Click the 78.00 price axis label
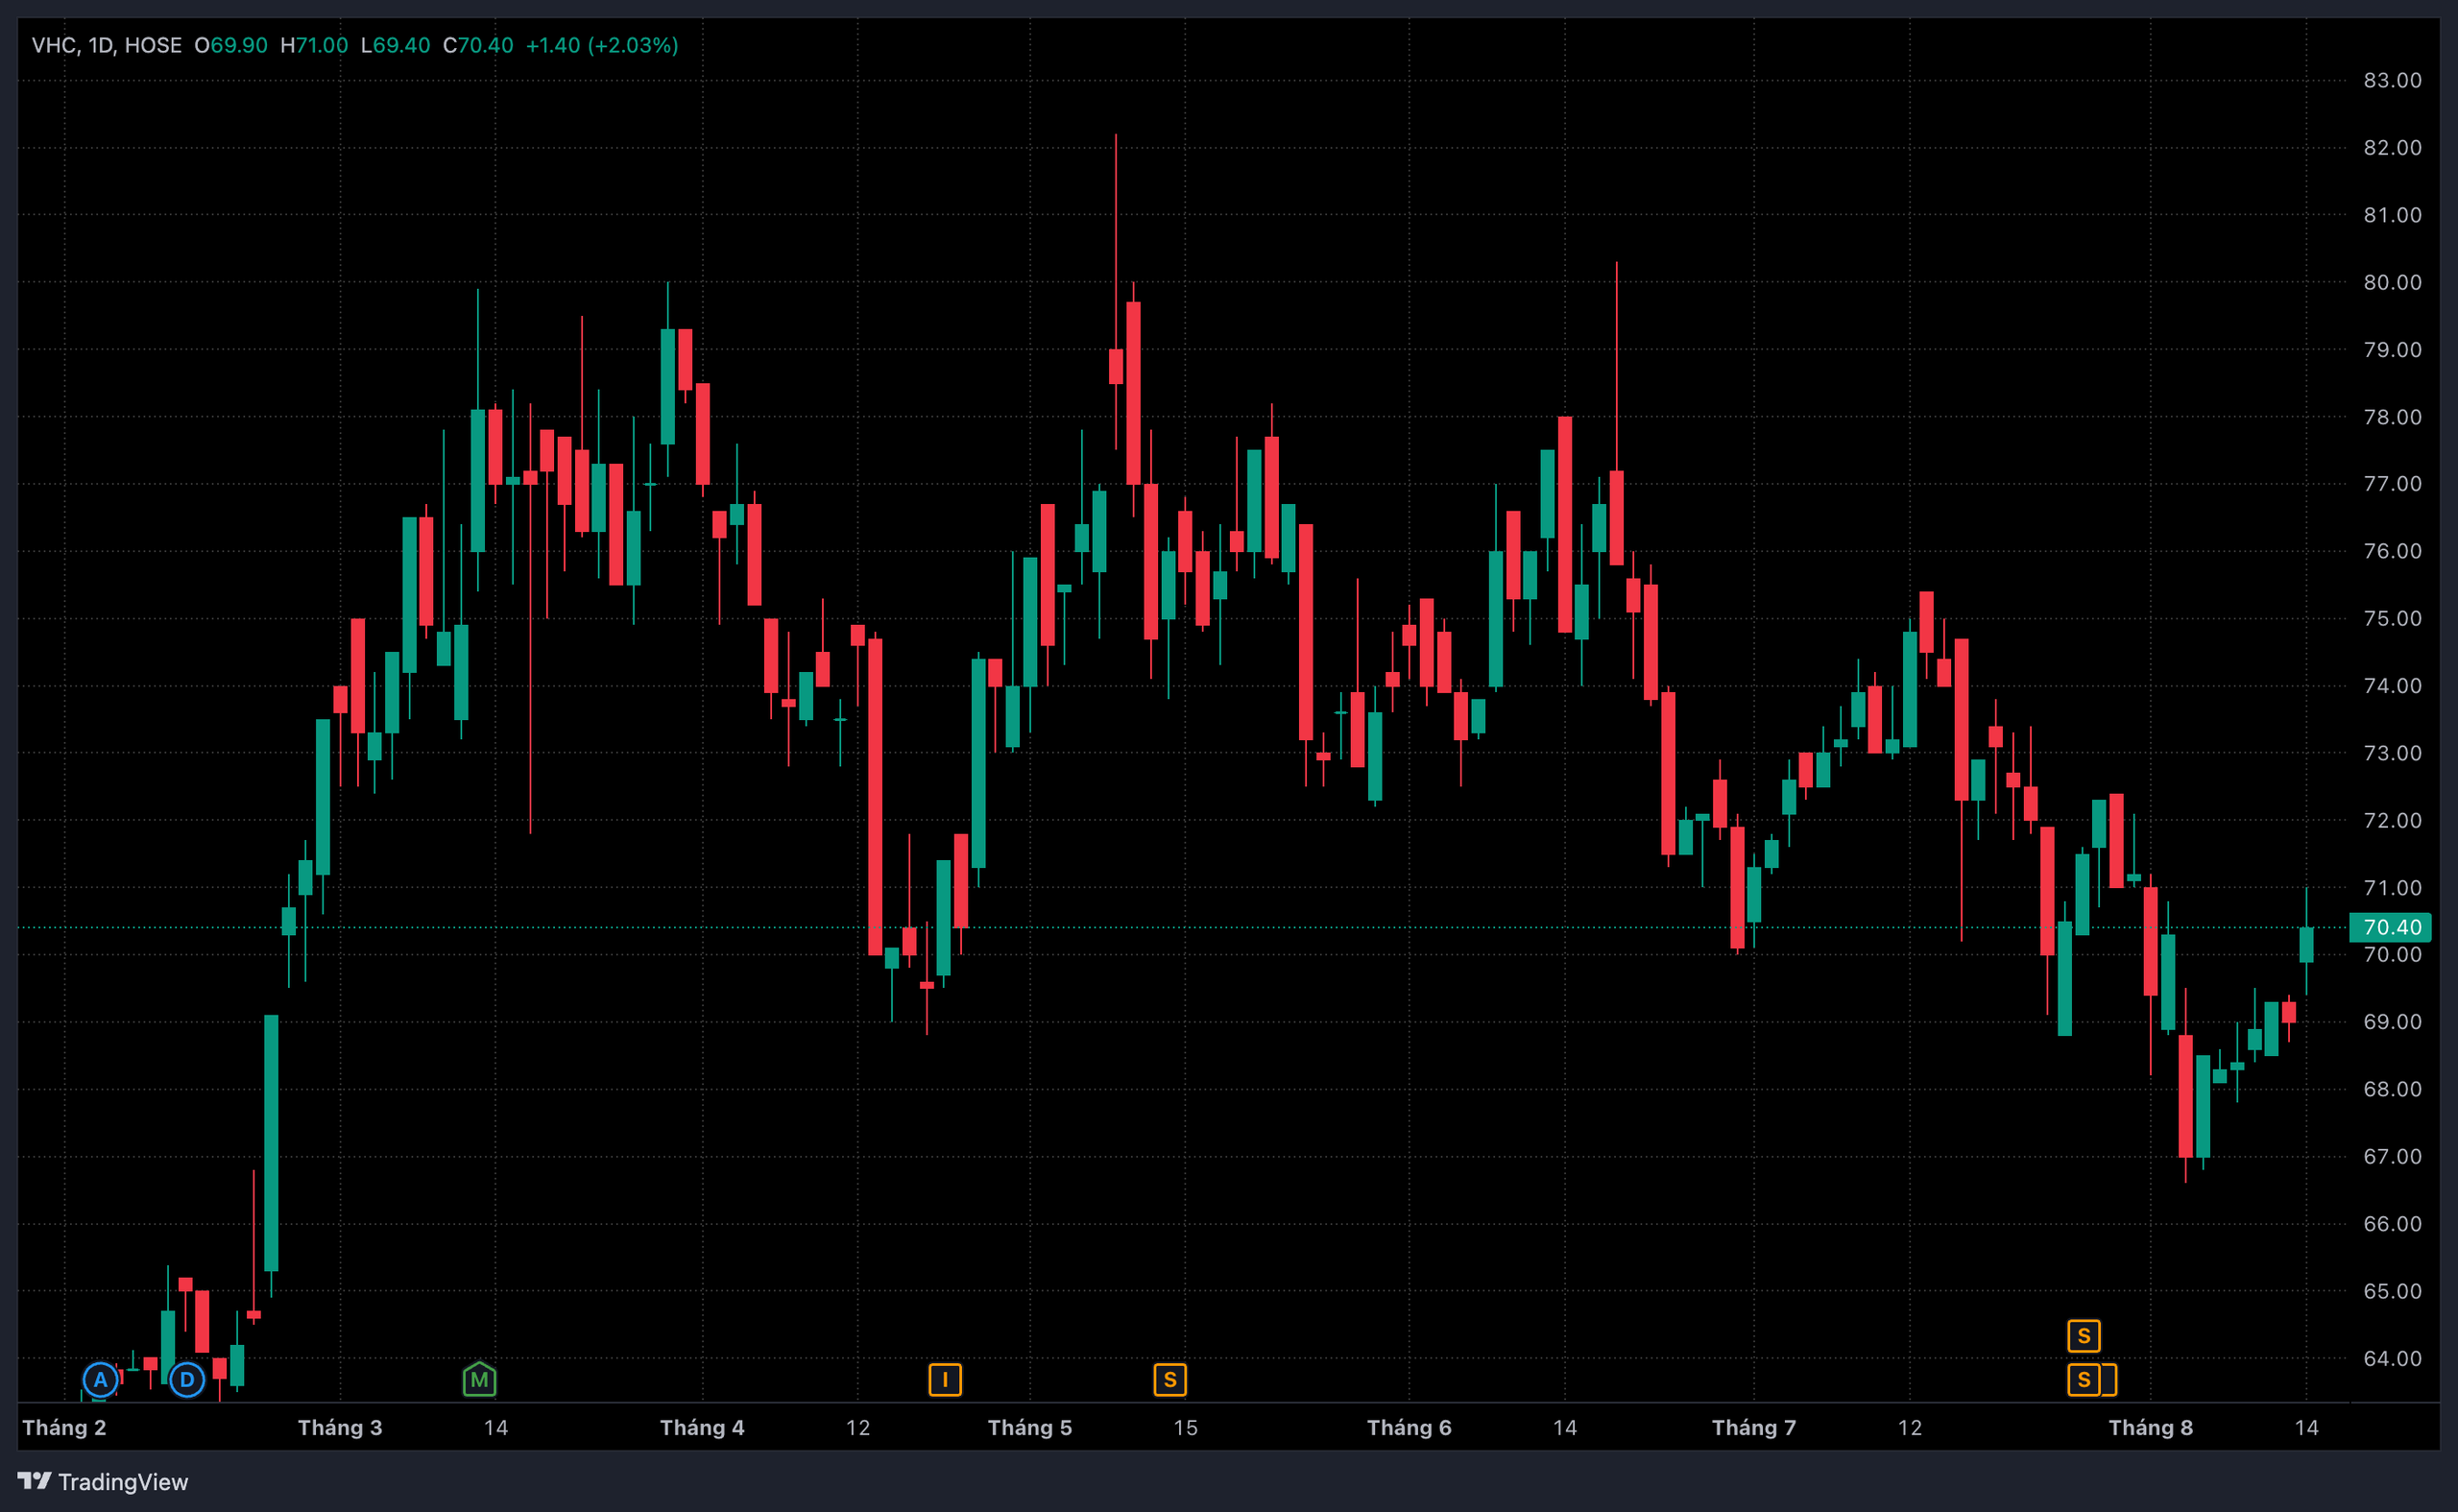 (x=2392, y=417)
